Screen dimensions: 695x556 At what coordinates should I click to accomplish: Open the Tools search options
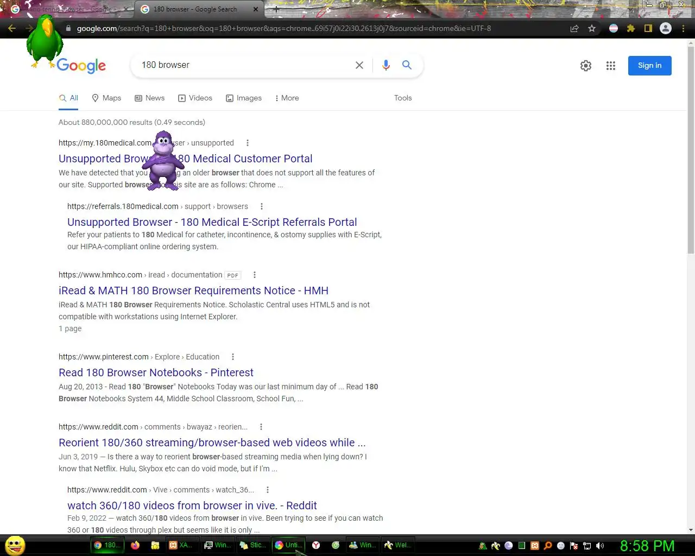pos(403,98)
